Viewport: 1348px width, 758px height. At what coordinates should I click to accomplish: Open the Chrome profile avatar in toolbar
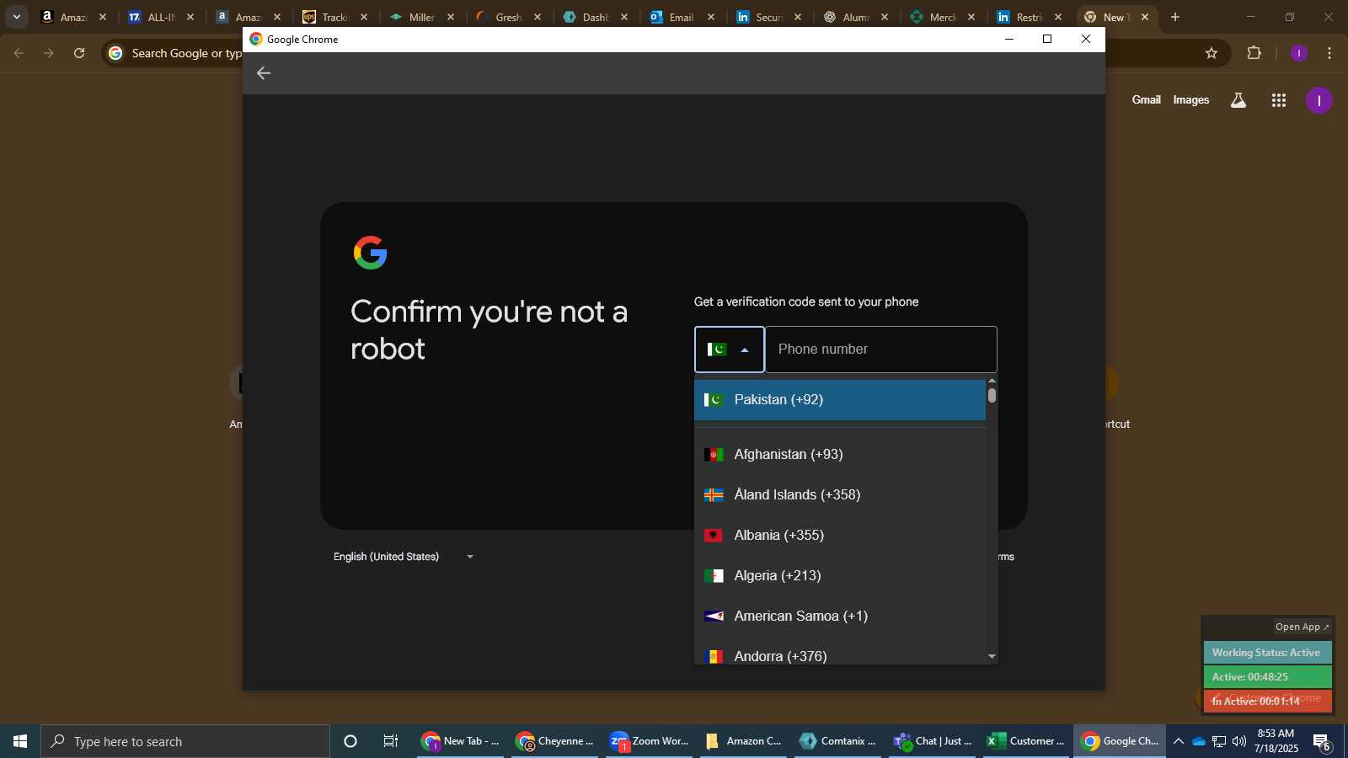pyautogui.click(x=1299, y=53)
